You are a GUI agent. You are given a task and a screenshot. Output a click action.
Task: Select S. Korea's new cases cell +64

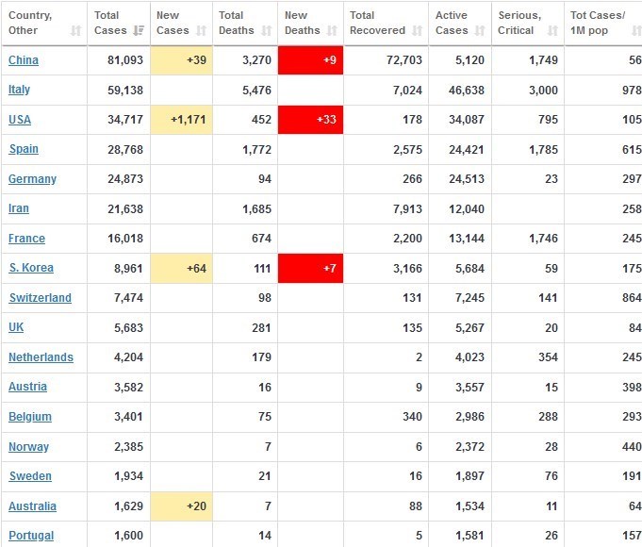(181, 269)
